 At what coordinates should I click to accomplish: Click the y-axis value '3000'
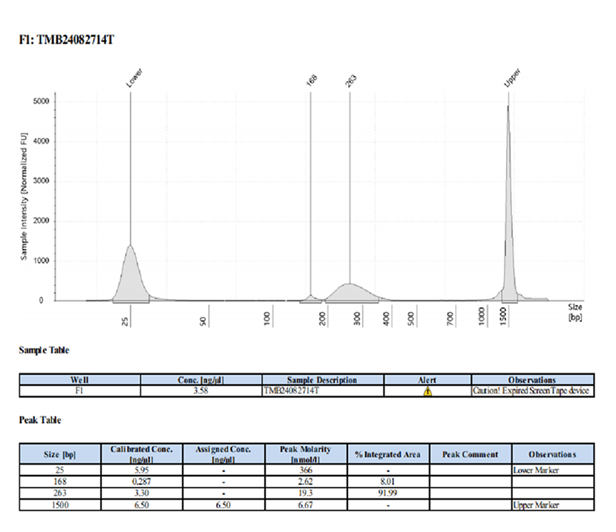click(x=42, y=181)
